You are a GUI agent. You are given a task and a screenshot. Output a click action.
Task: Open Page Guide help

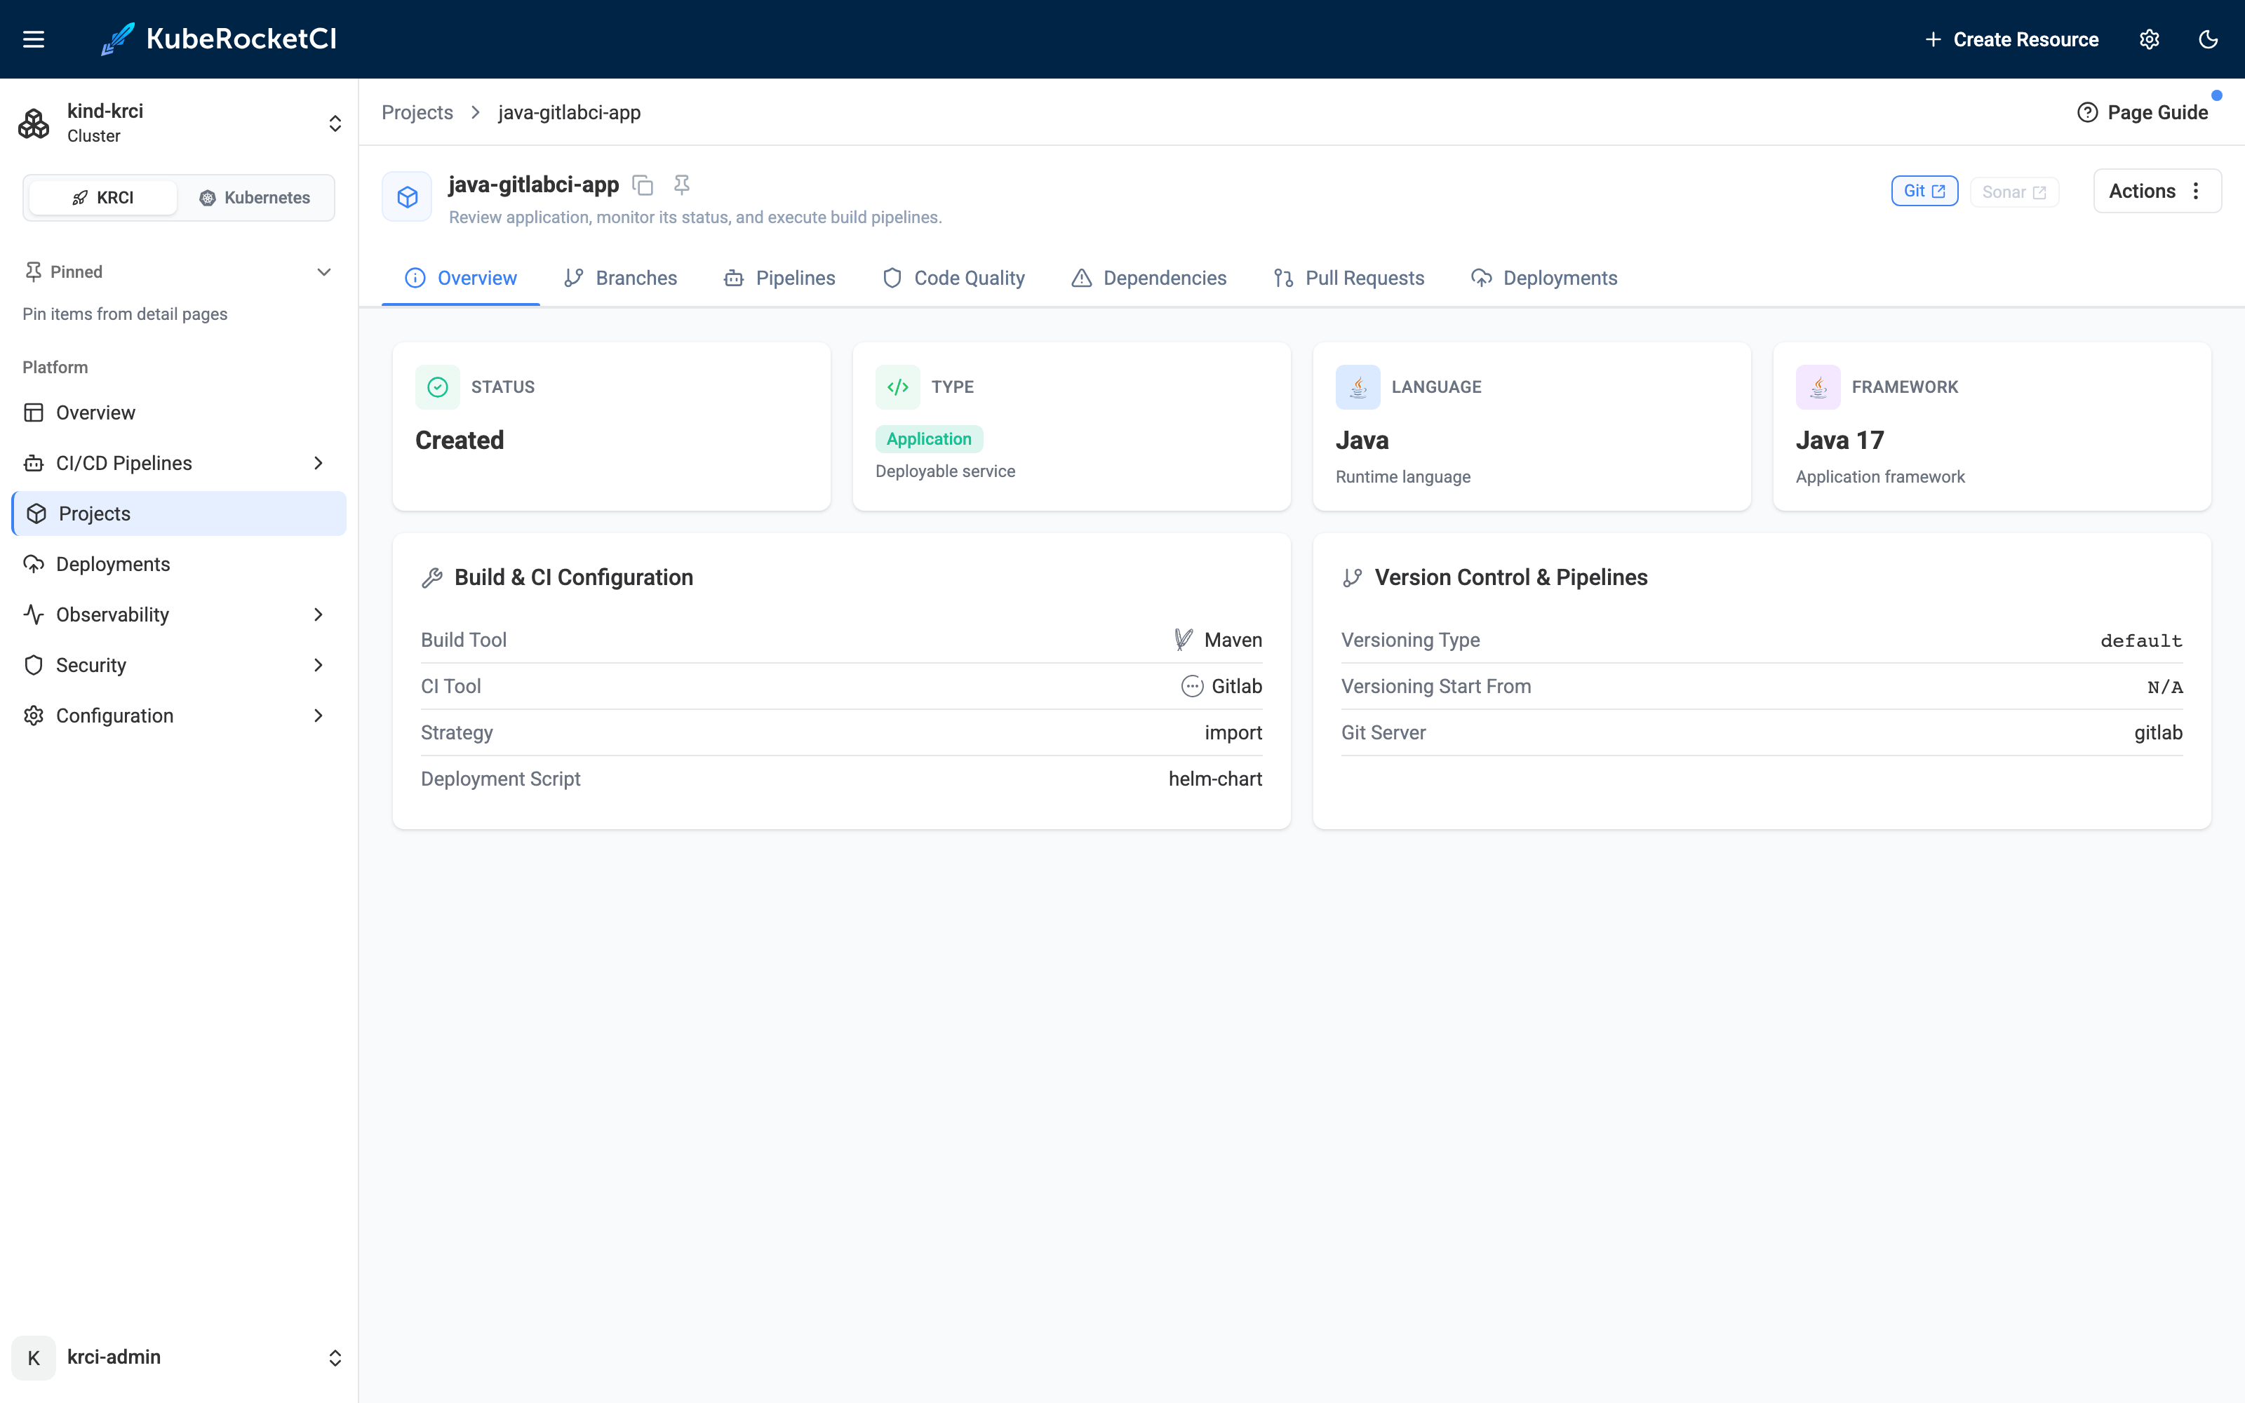pyautogui.click(x=2143, y=112)
